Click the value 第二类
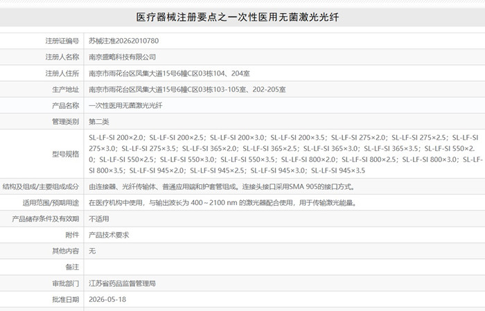 coord(99,121)
